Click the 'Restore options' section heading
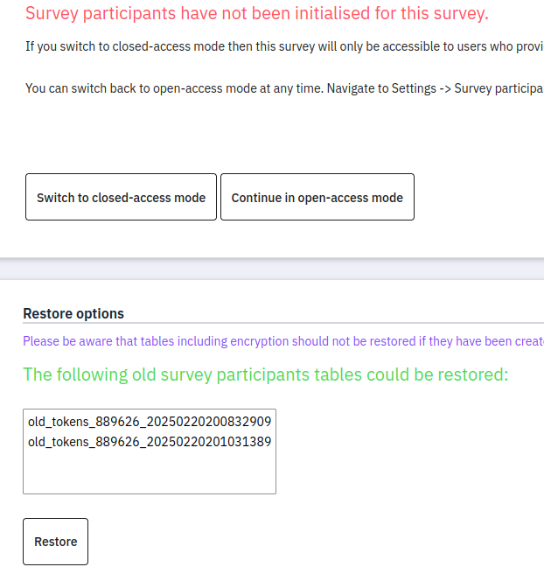 click(x=73, y=313)
